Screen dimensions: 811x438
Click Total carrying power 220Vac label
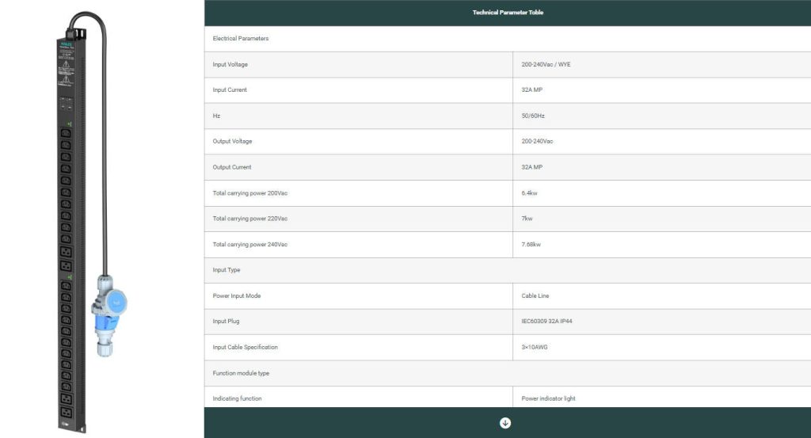(x=249, y=219)
